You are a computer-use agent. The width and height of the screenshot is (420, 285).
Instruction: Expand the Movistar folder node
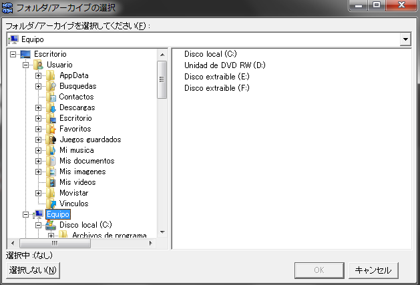point(39,193)
